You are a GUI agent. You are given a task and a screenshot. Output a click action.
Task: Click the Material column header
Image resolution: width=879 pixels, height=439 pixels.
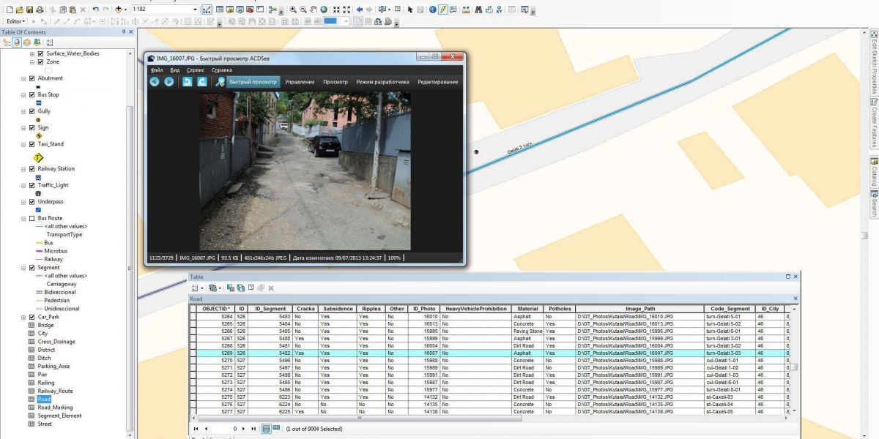pos(527,309)
